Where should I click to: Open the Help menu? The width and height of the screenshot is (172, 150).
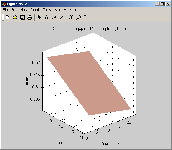[x=72, y=10]
